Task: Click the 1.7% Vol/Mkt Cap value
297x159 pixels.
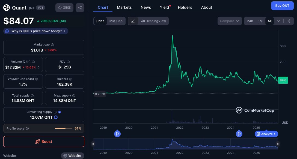Action: [x=23, y=84]
